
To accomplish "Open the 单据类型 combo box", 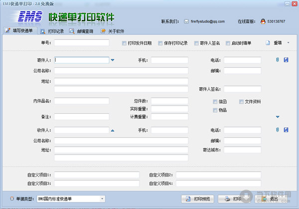I will click(x=71, y=199).
